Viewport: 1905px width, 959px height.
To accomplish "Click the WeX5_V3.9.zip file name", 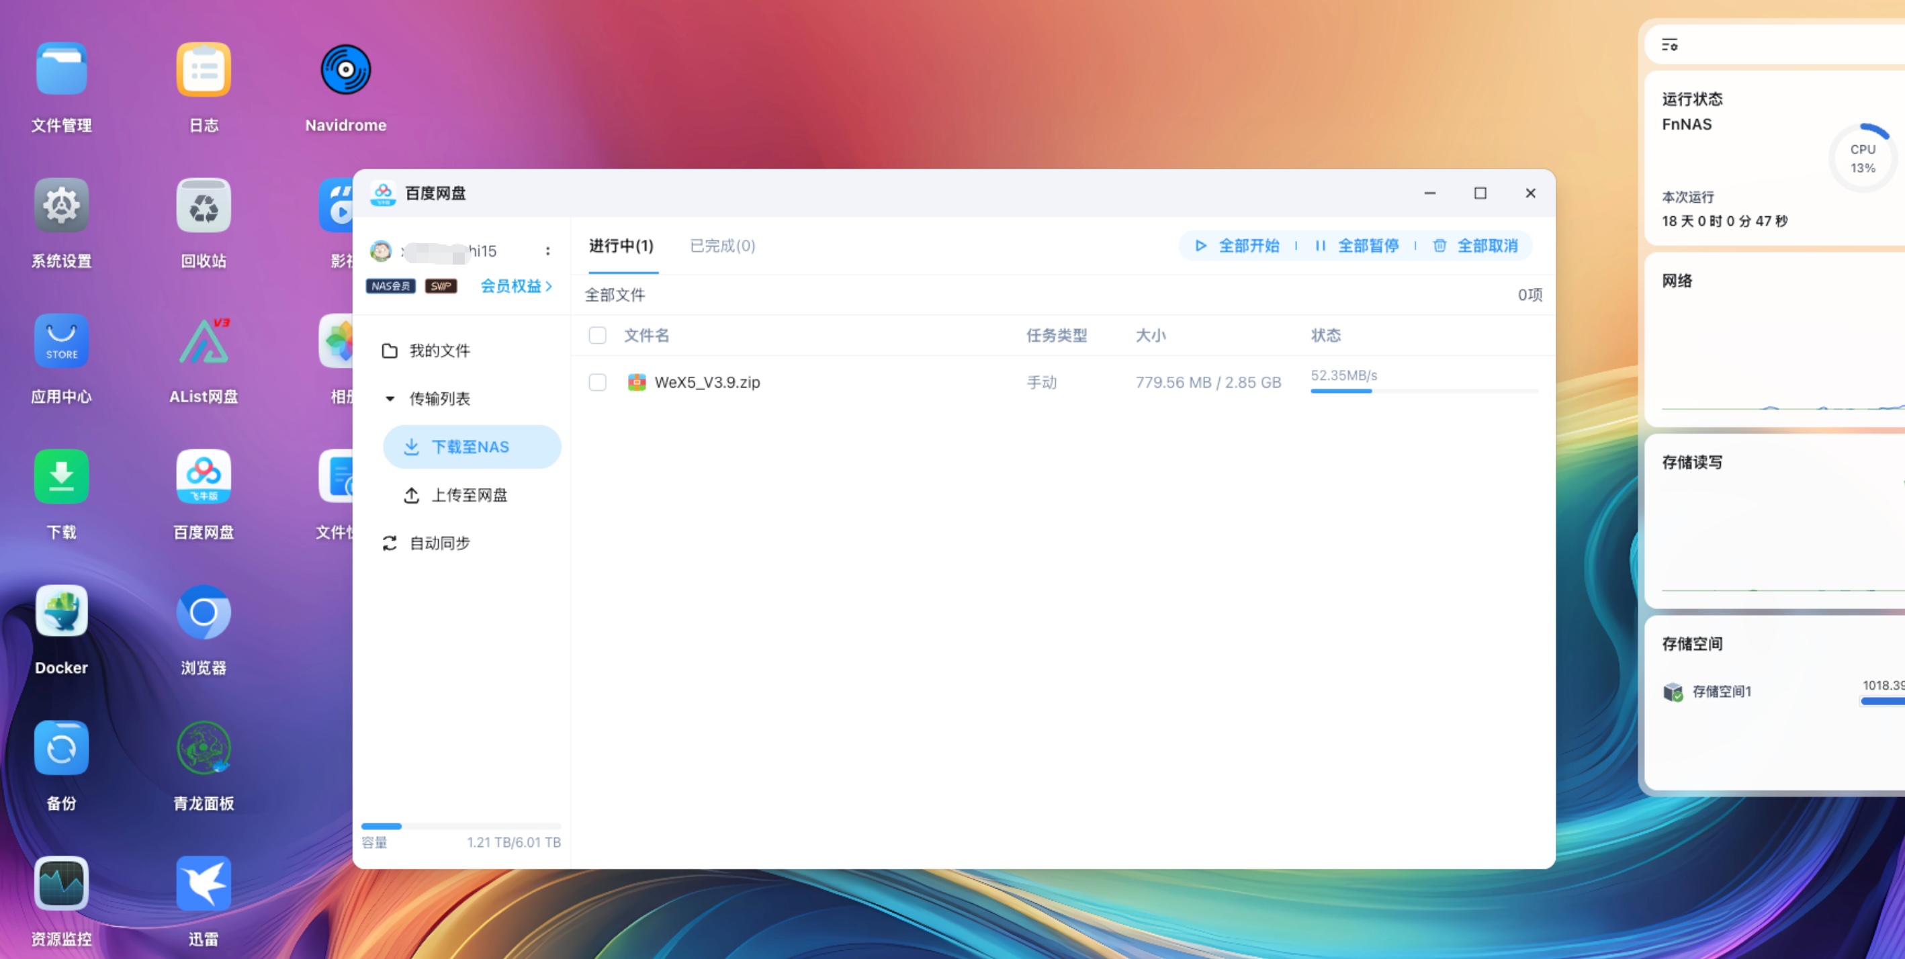I will pyautogui.click(x=707, y=382).
